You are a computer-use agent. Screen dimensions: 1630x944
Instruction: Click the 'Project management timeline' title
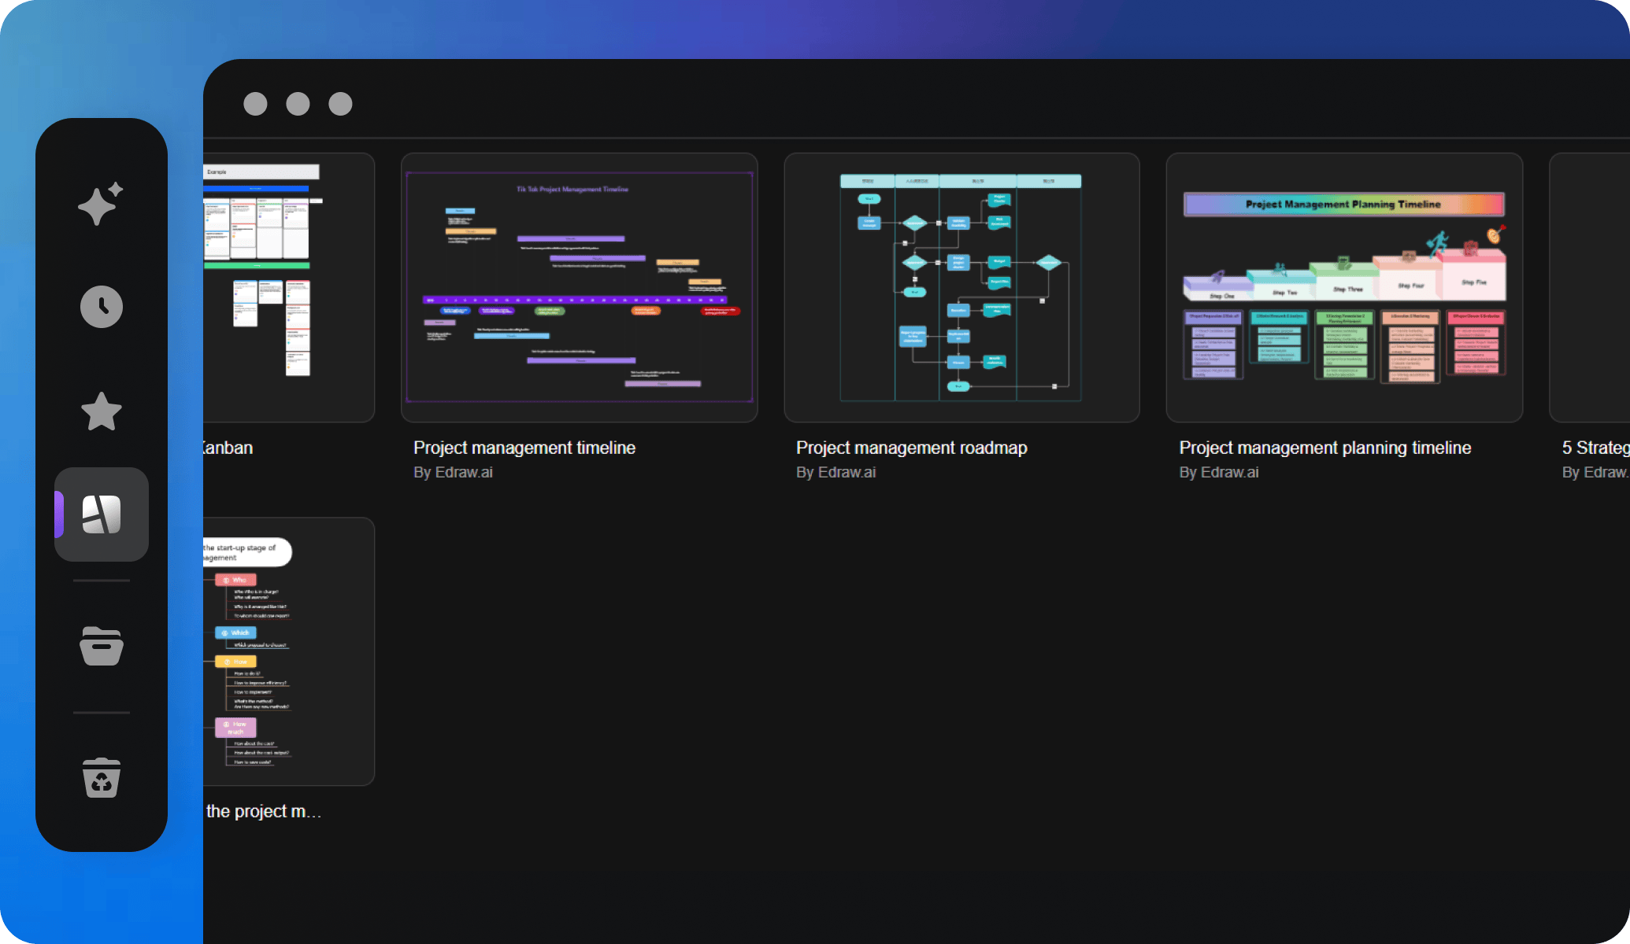point(524,448)
